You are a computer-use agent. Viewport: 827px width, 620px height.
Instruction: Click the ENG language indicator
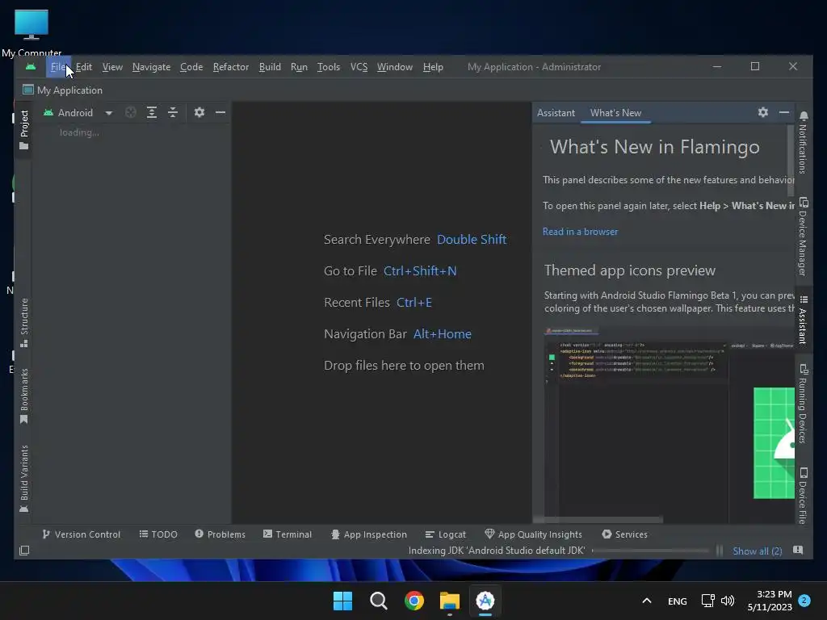[678, 601]
